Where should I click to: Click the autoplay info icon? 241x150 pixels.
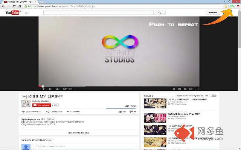206,96
